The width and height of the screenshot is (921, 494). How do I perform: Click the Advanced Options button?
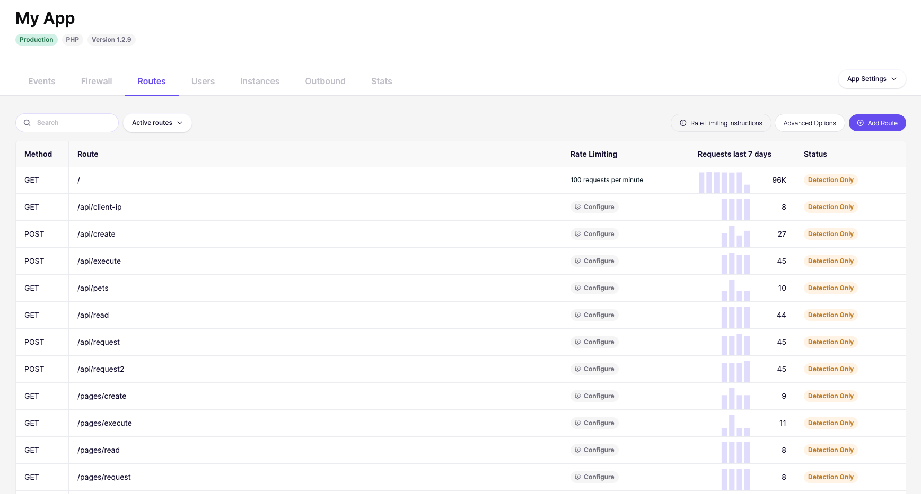click(x=810, y=123)
